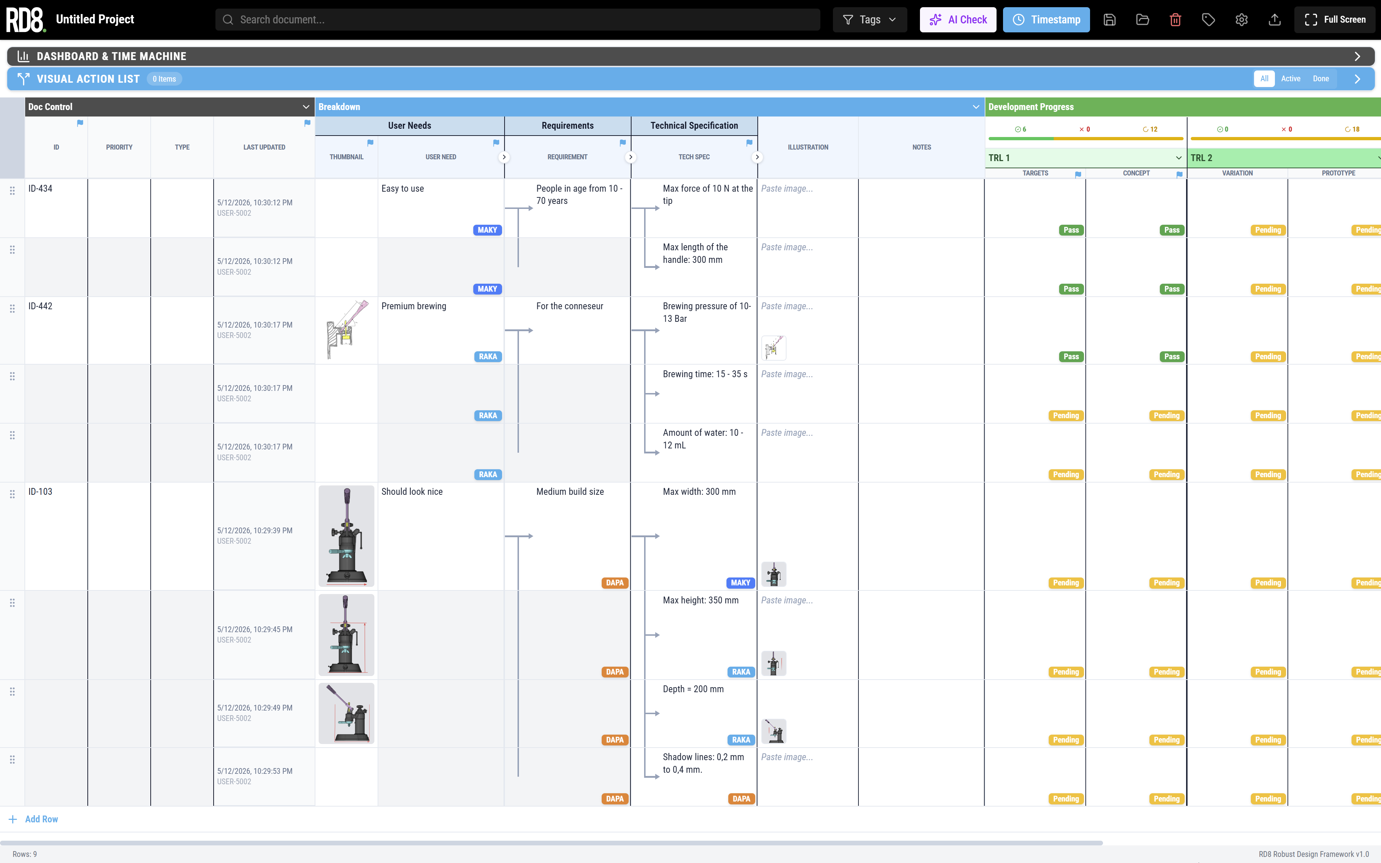Image resolution: width=1381 pixels, height=863 pixels.
Task: Click the red trash delete icon
Action: [1176, 19]
